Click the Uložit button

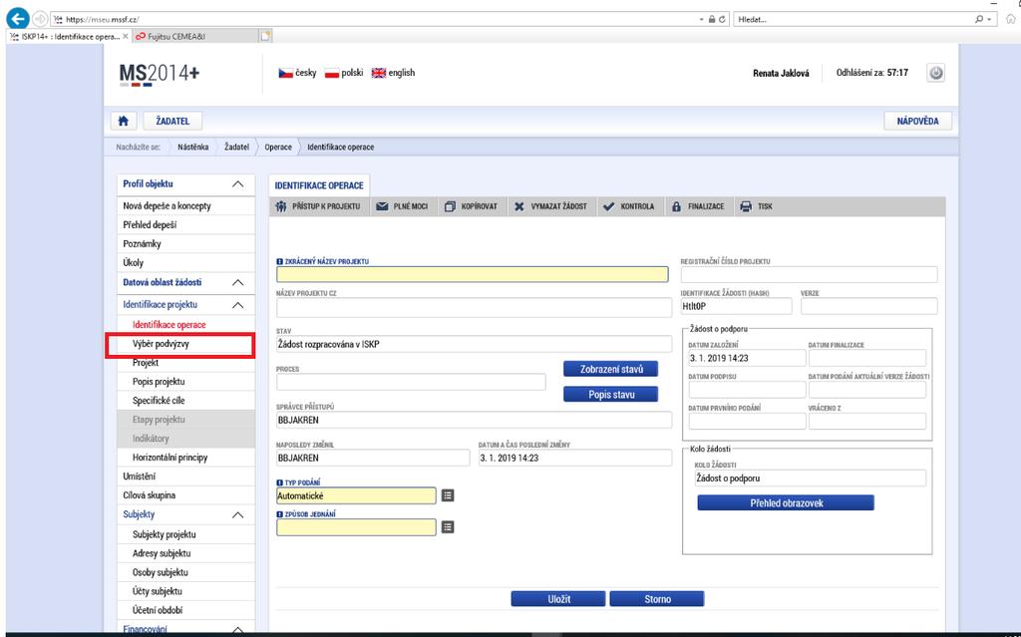558,598
